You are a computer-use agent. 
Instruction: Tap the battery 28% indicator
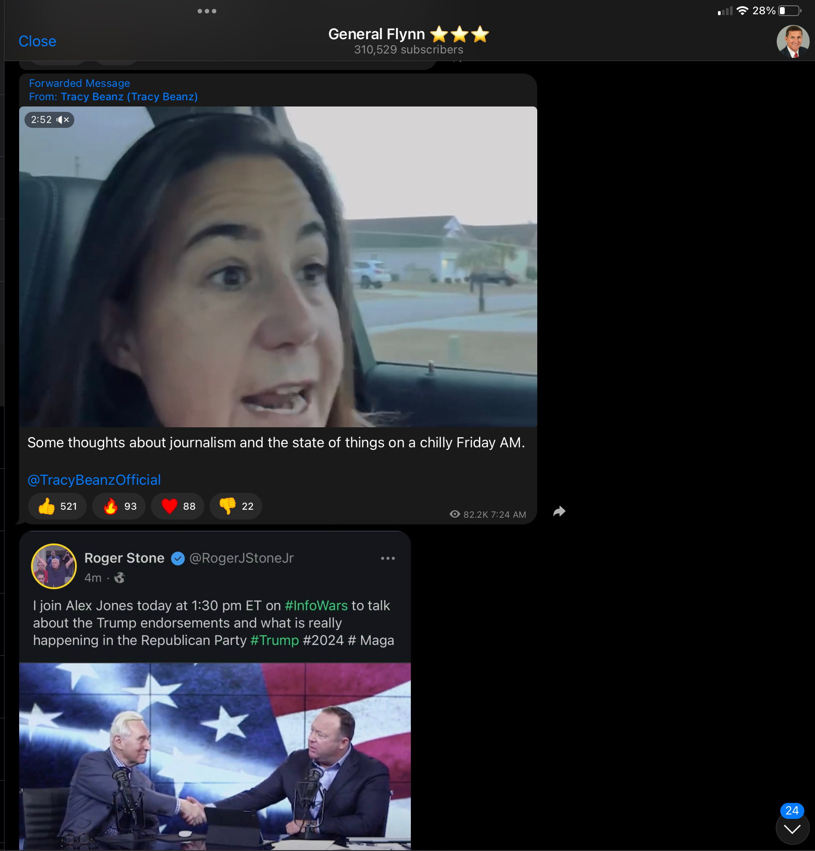[x=777, y=11]
